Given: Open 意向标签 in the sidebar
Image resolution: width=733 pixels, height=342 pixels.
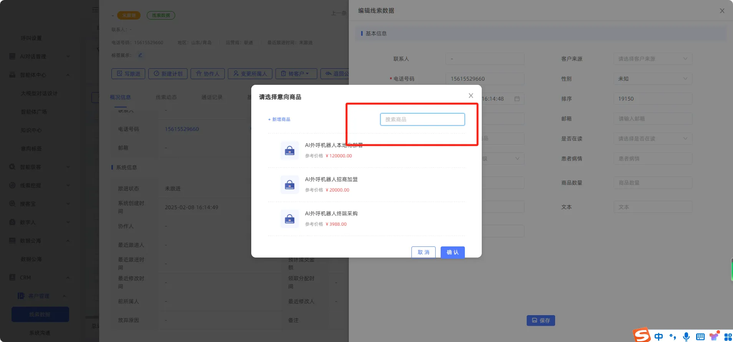Looking at the screenshot, I should [31, 149].
